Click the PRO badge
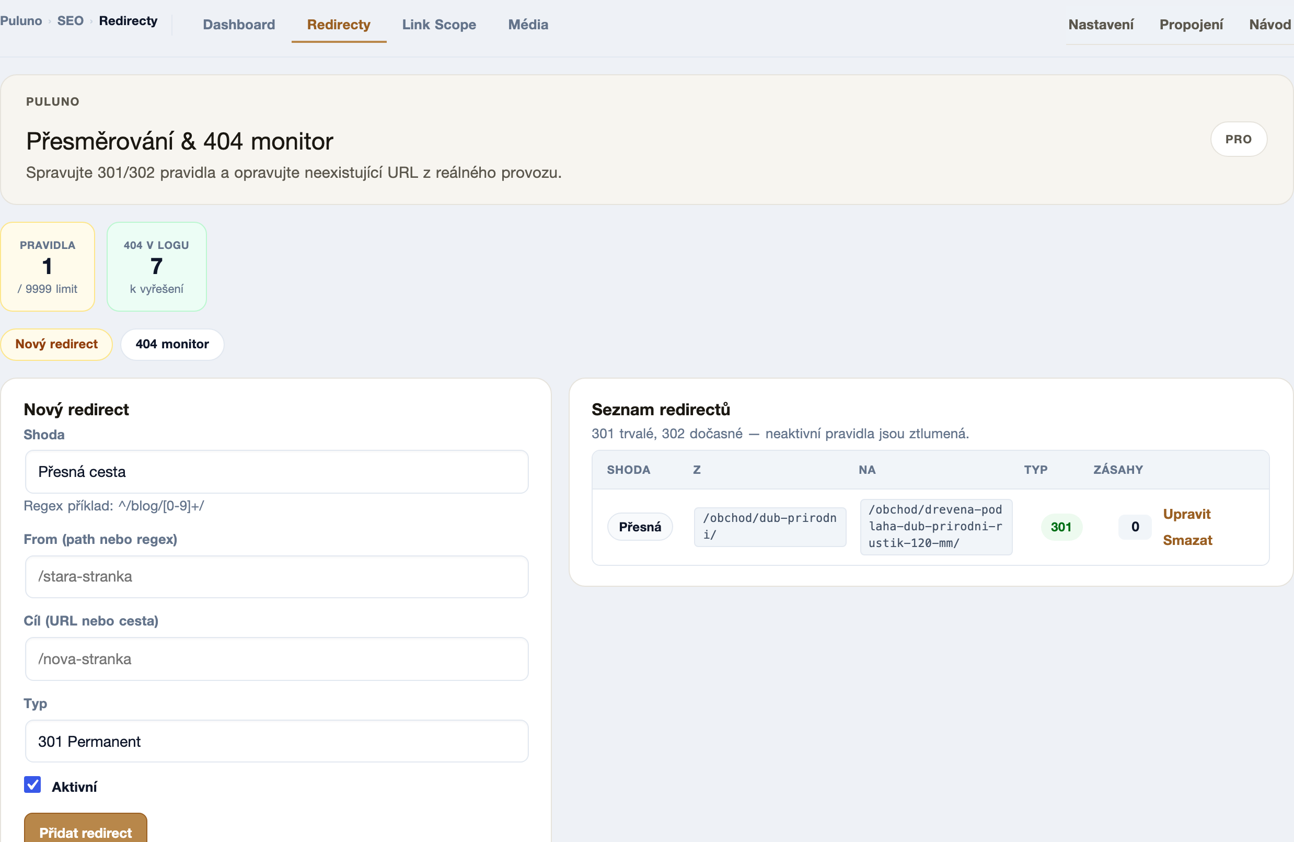The width and height of the screenshot is (1294, 842). pyautogui.click(x=1238, y=139)
